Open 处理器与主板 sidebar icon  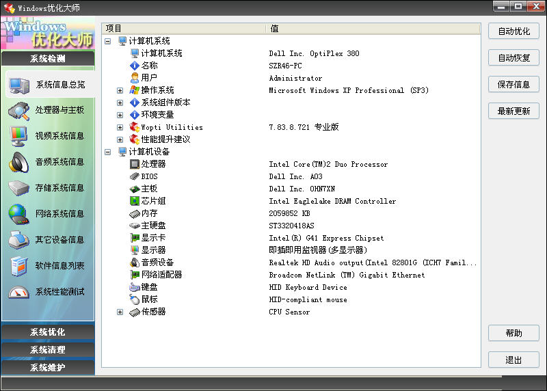pyautogui.click(x=18, y=110)
